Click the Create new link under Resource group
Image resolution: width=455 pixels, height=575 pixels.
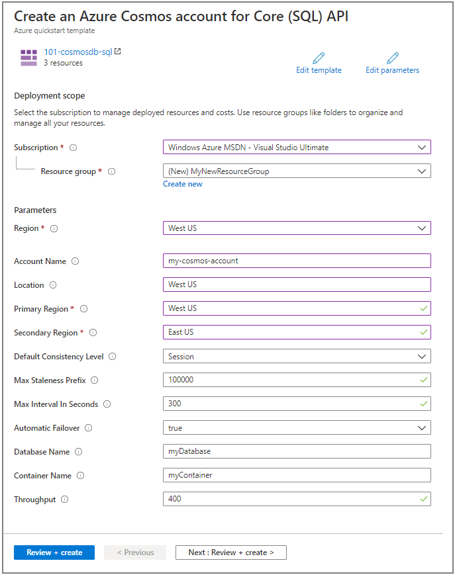(182, 183)
